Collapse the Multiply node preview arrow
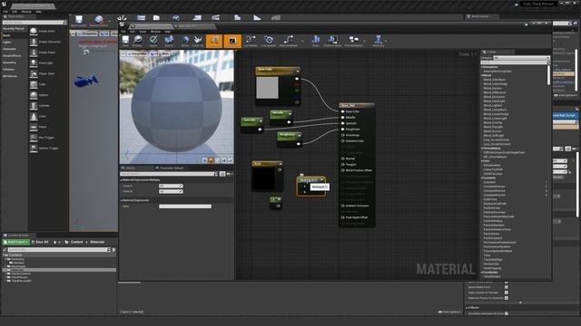 click(x=322, y=179)
